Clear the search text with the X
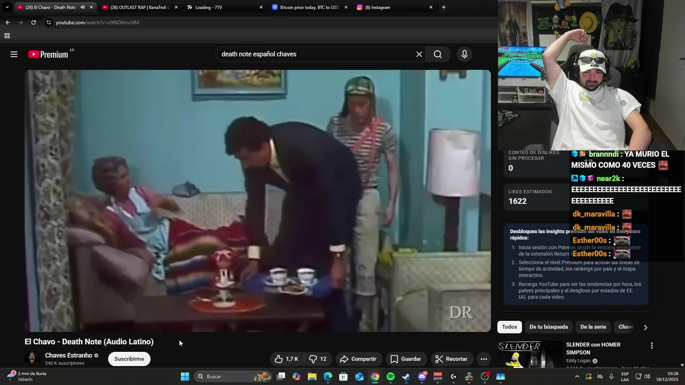The height and width of the screenshot is (385, 685). (x=419, y=54)
